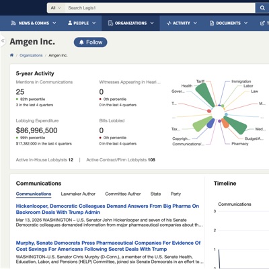Open the Organizations menu
This screenshot has width=269, height=269.
[x=130, y=23]
